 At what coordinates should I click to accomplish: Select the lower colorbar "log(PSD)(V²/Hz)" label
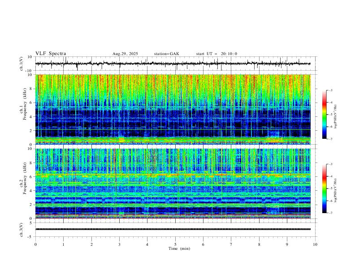336,190
